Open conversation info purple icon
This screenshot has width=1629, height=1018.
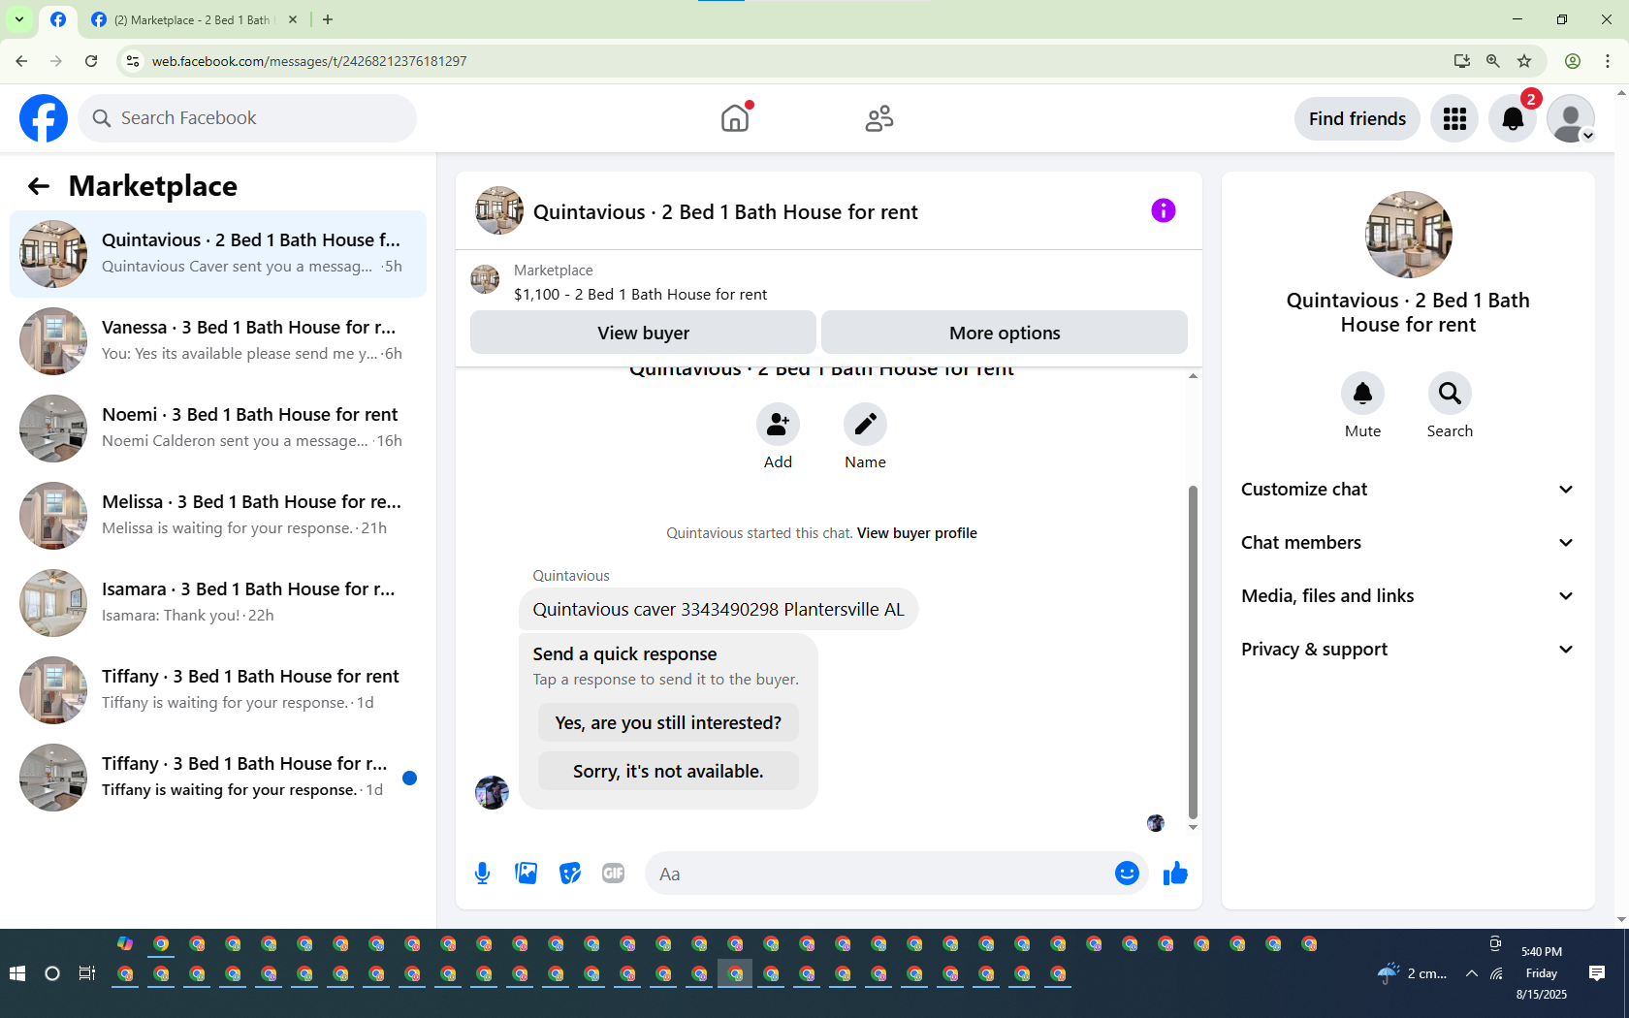pos(1164,210)
